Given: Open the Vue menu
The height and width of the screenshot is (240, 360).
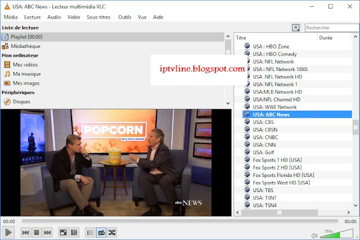Looking at the screenshot, I should pos(142,17).
